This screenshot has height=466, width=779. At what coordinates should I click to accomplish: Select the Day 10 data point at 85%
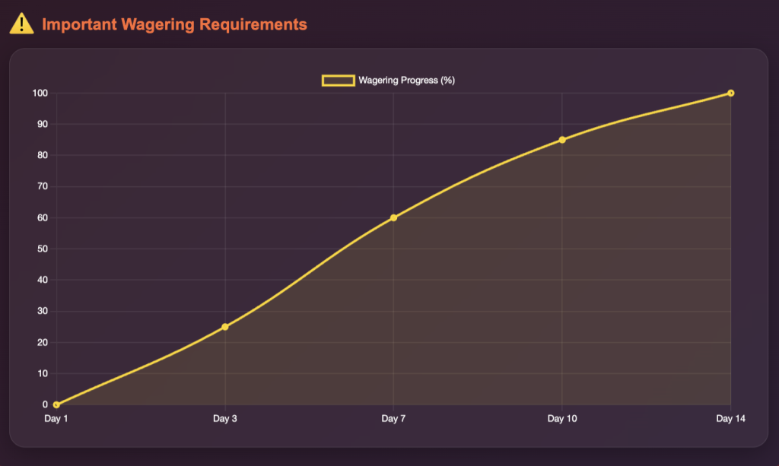pos(562,140)
